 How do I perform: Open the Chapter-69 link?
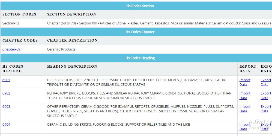(x=11, y=49)
